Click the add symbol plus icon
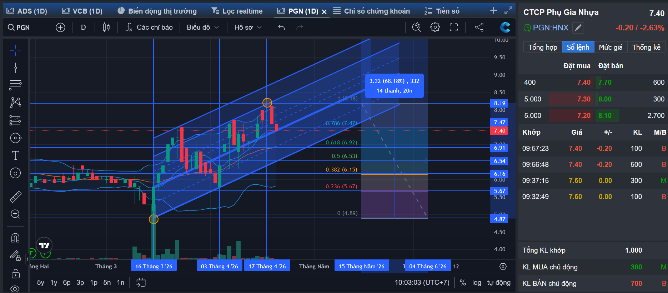The image size is (668, 293). click(x=60, y=28)
